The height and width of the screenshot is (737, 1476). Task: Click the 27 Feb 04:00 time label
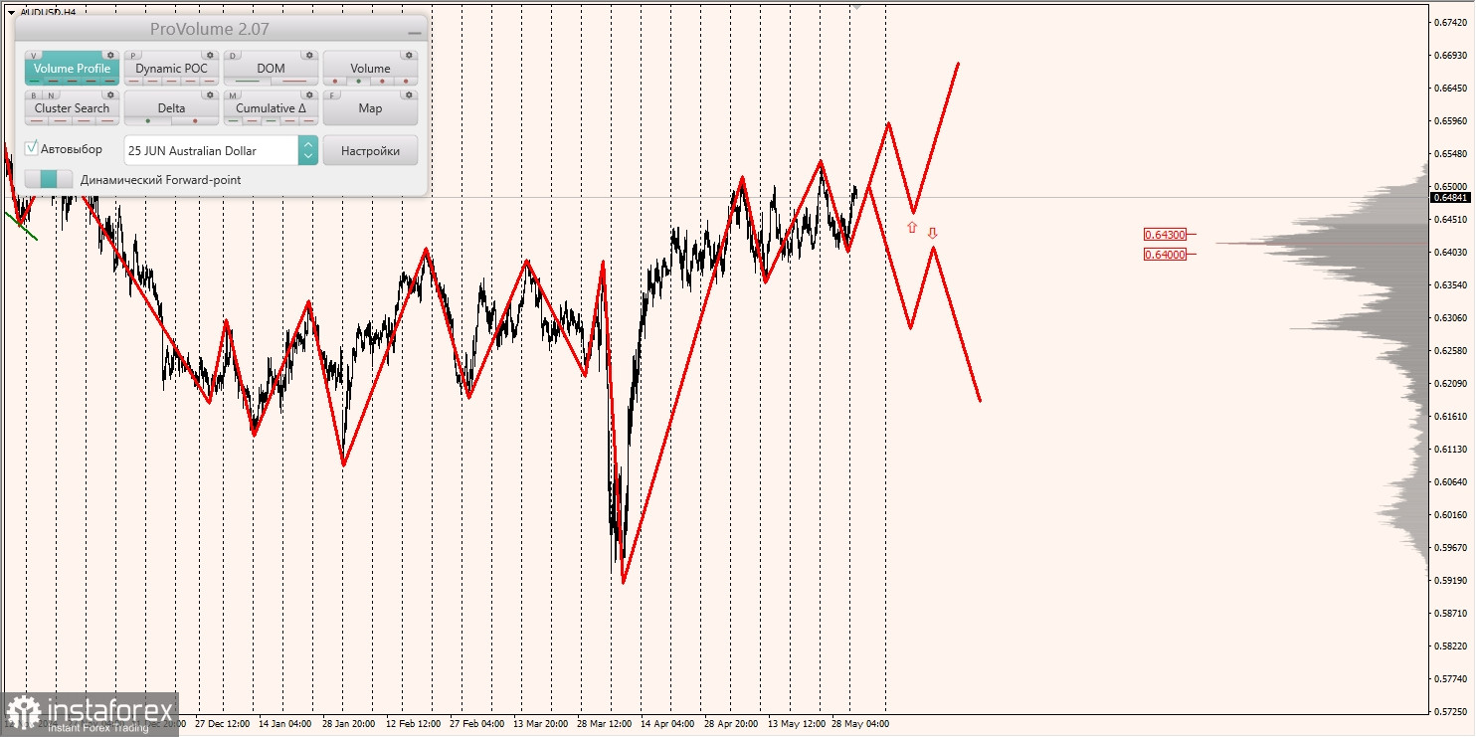(476, 724)
